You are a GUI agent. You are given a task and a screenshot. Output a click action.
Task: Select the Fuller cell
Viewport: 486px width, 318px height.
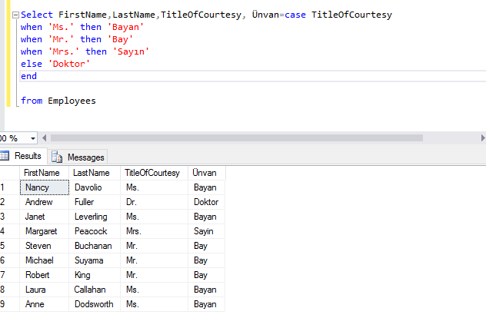point(95,202)
